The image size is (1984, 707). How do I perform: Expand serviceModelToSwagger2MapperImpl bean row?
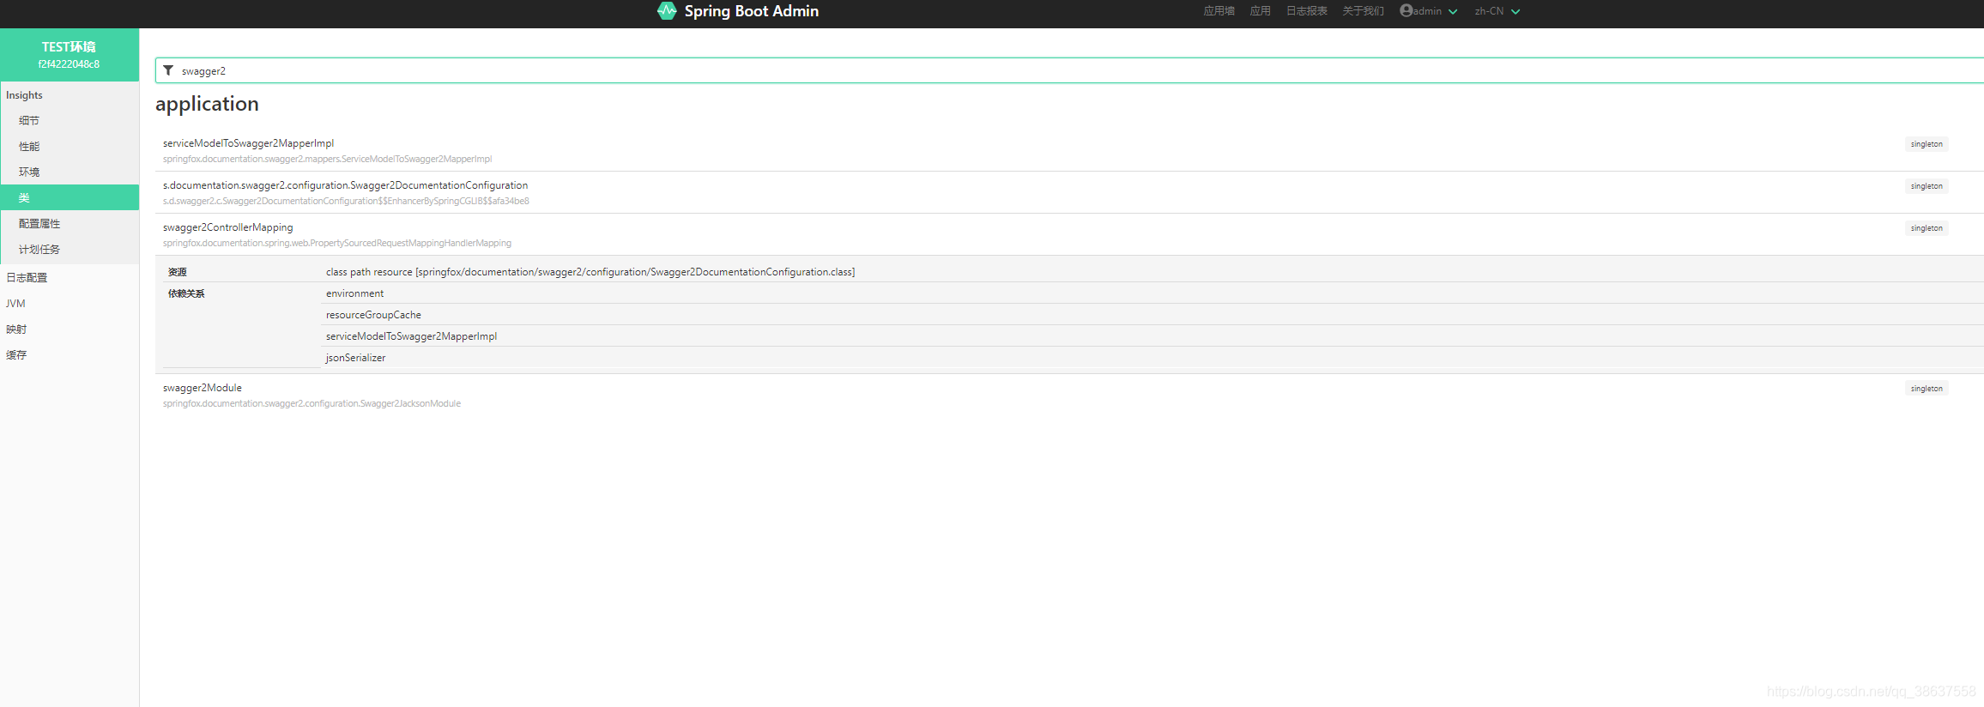coord(1069,150)
